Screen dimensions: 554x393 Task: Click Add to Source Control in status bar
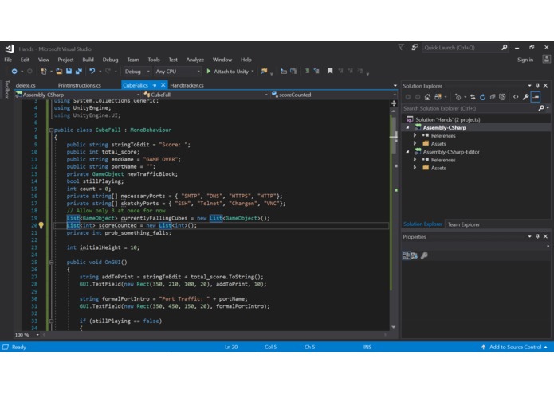coord(515,347)
